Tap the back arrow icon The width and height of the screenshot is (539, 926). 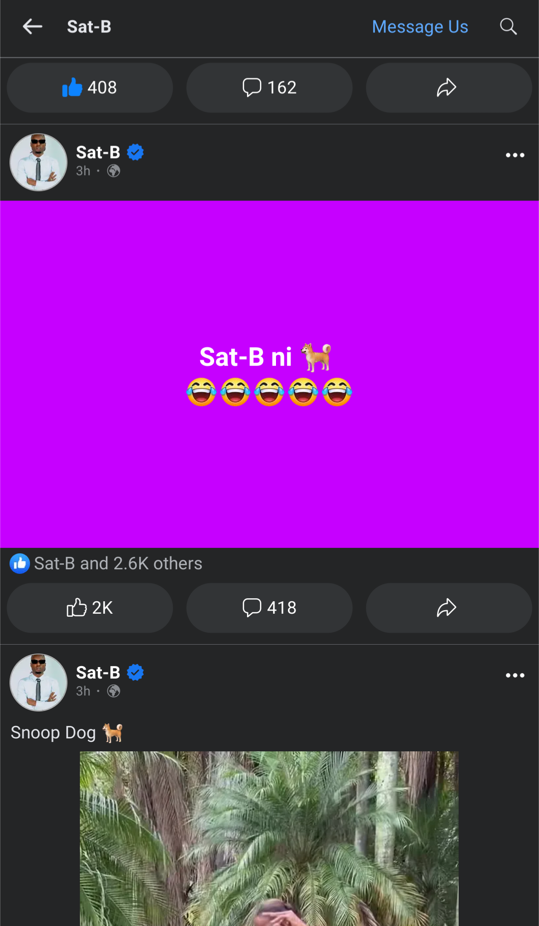pos(32,26)
